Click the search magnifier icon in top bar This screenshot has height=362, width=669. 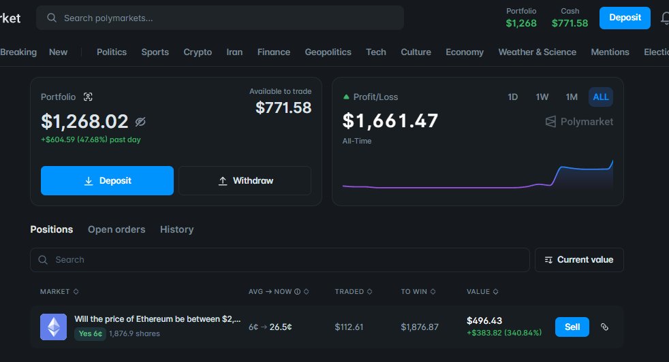(x=52, y=18)
